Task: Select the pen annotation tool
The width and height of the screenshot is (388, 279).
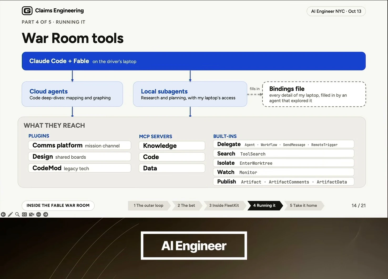Action: click(x=10, y=214)
